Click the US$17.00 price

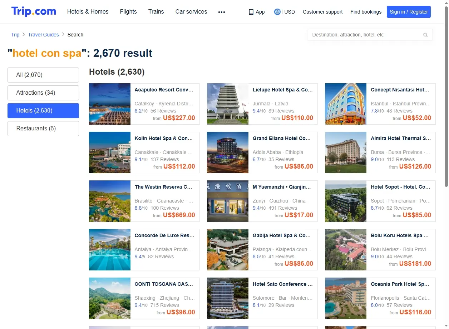pyautogui.click(x=299, y=215)
